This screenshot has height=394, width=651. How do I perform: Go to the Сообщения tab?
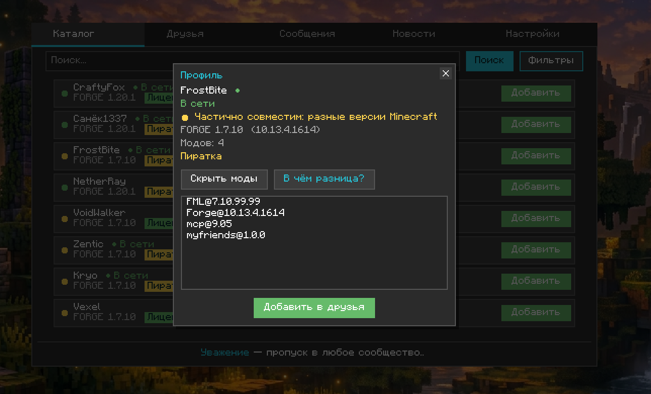307,34
